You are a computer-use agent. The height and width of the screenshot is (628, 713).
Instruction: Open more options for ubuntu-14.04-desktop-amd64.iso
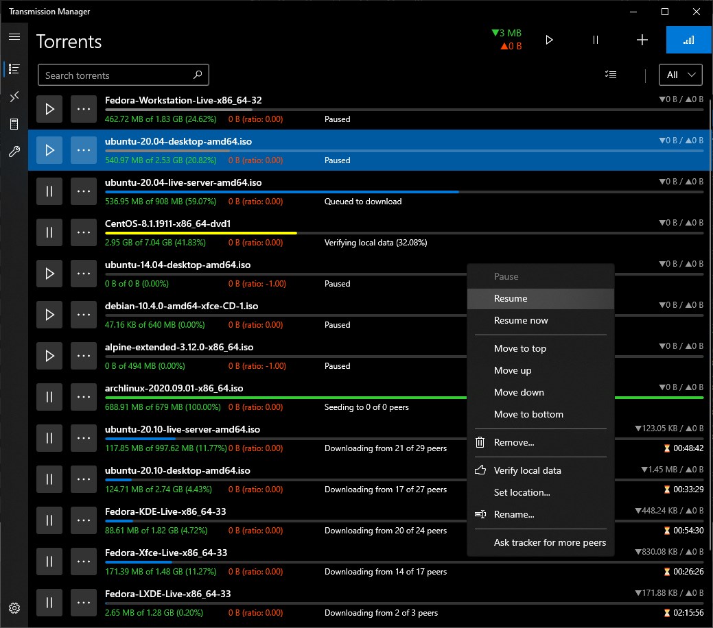tap(84, 274)
